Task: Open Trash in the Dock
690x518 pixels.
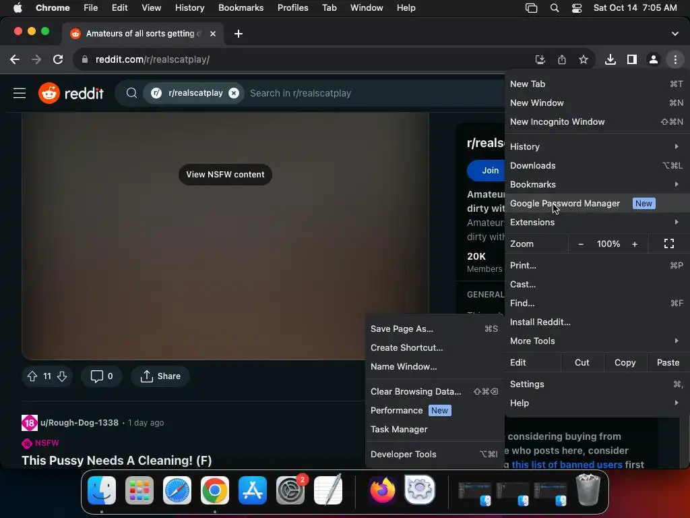Action: 588,490
